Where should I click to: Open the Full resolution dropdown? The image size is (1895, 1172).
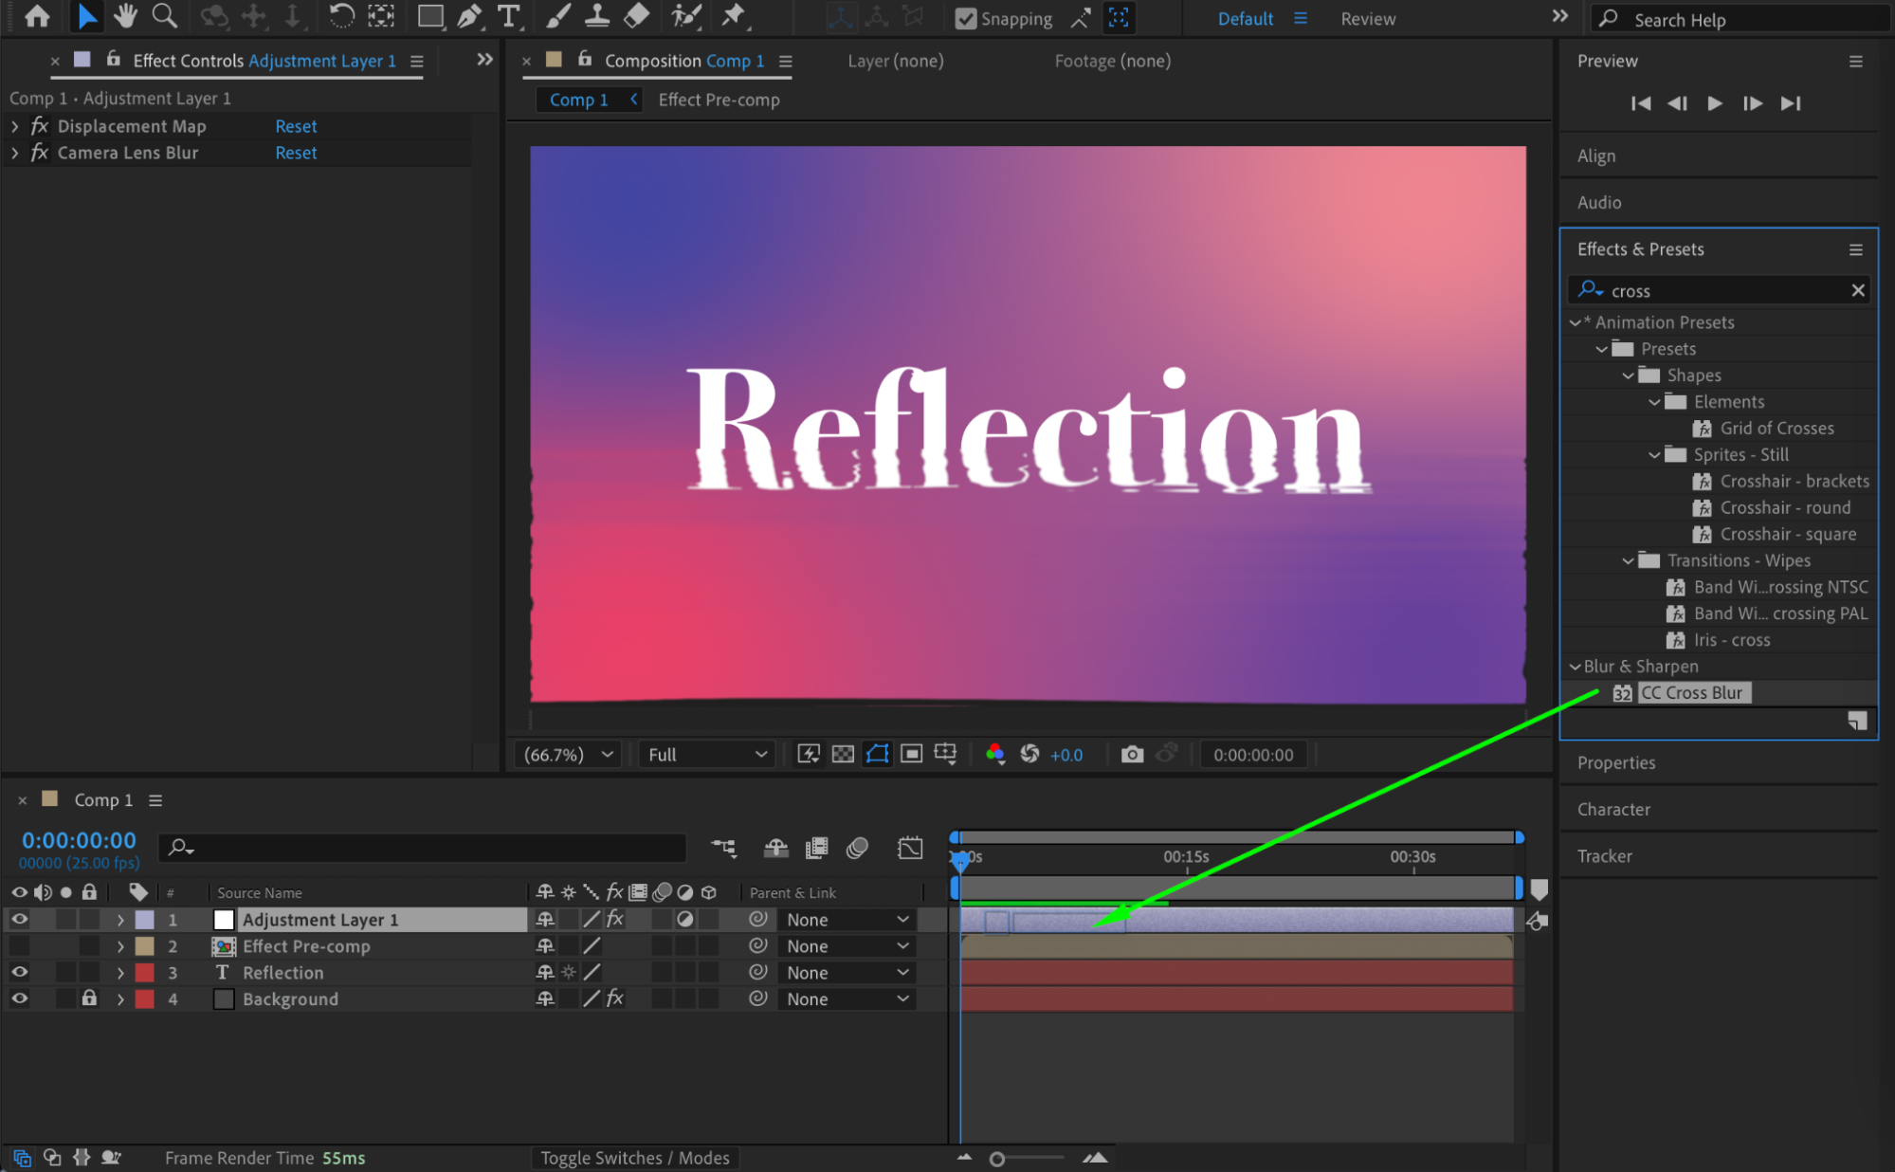707,755
